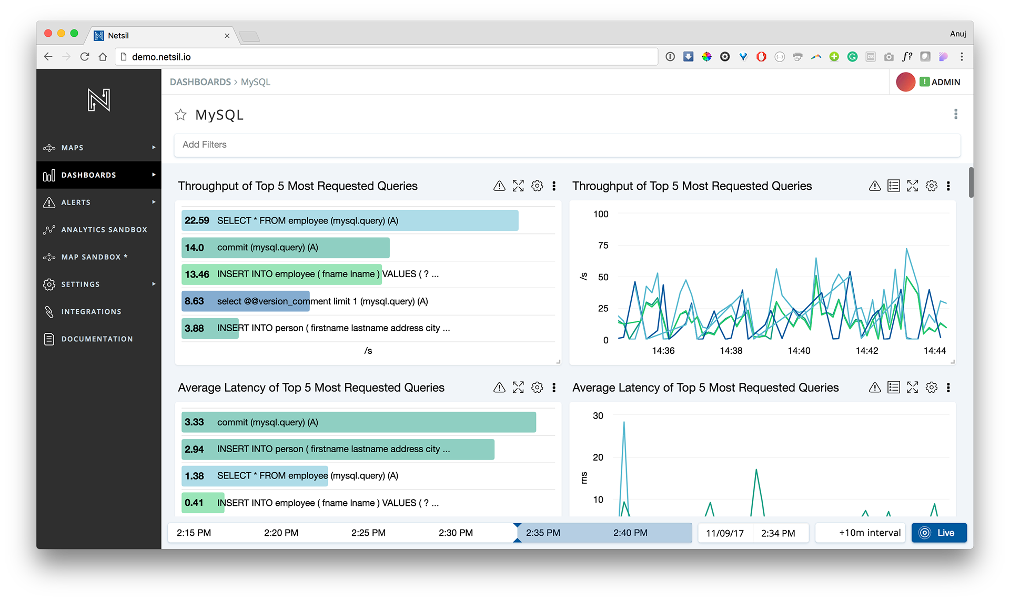Screen dimensions: 1010x601
Task: Open settings gear on latency bar panel
Action: [537, 388]
